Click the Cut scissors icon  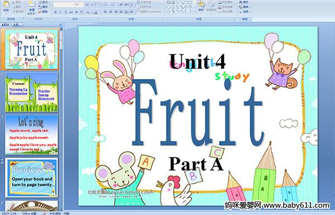point(13,2)
